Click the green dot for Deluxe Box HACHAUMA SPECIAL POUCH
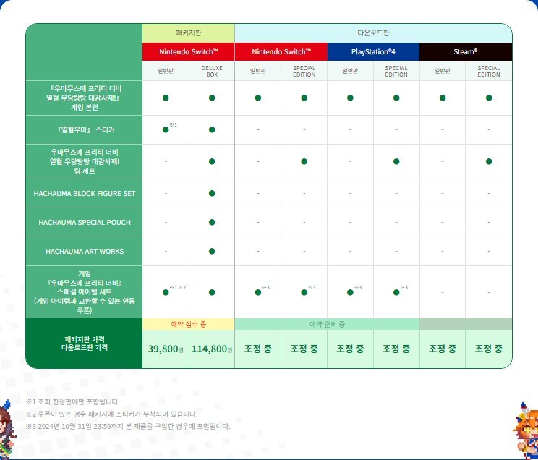 [212, 222]
